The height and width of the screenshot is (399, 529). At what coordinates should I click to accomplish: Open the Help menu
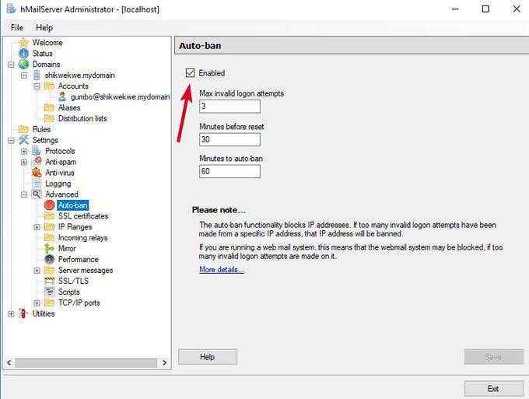coord(44,27)
